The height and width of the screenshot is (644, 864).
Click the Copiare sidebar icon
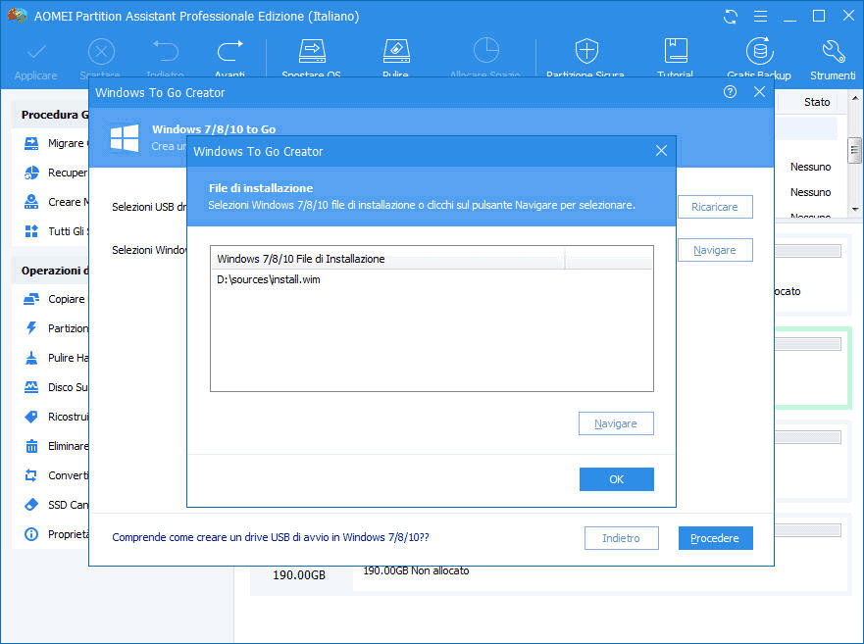(31, 299)
